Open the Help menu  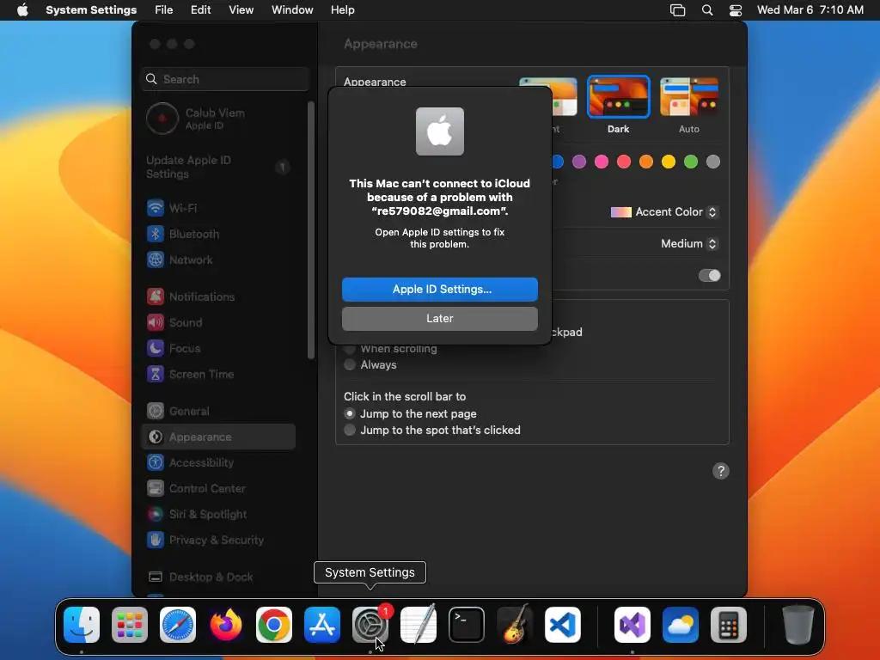click(342, 10)
